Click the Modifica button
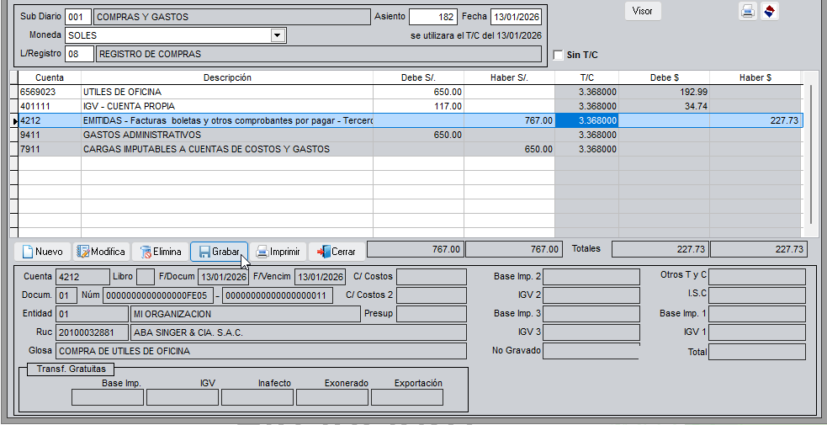This screenshot has width=827, height=425. 101,252
